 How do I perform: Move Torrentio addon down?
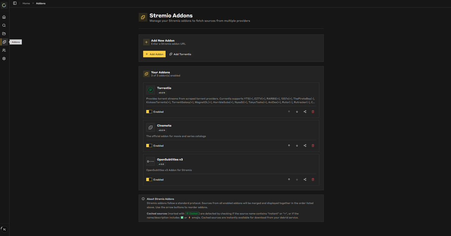point(297,112)
